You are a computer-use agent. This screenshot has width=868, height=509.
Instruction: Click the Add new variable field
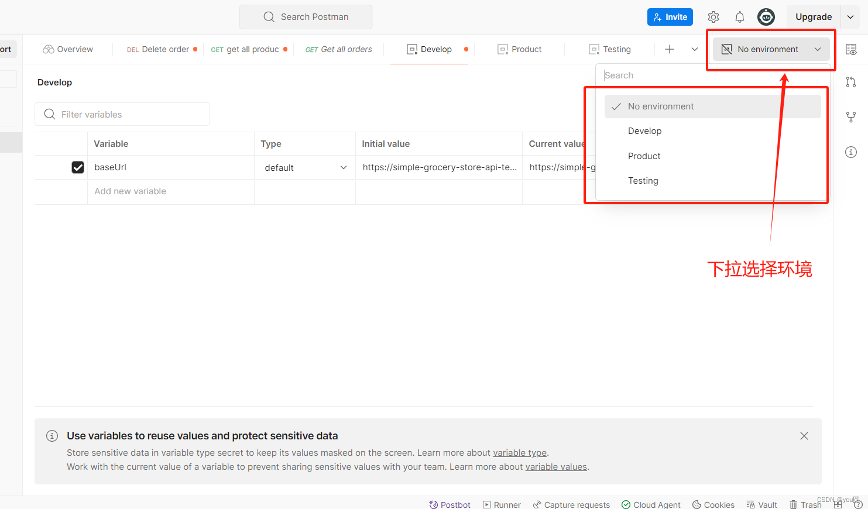point(171,191)
